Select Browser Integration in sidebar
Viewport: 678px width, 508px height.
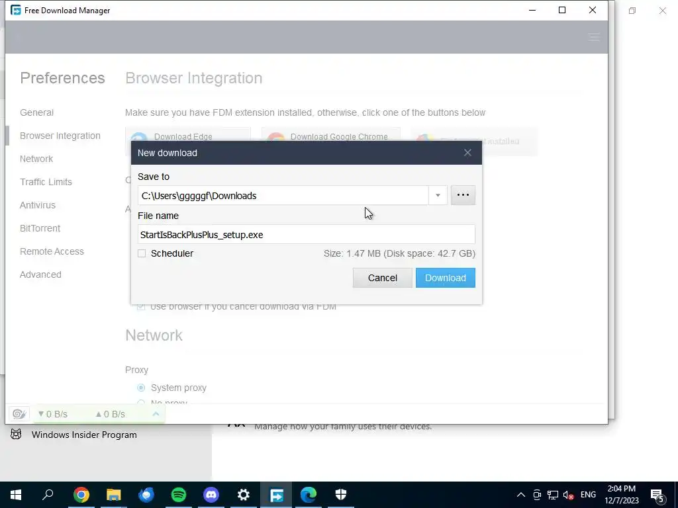pos(60,136)
